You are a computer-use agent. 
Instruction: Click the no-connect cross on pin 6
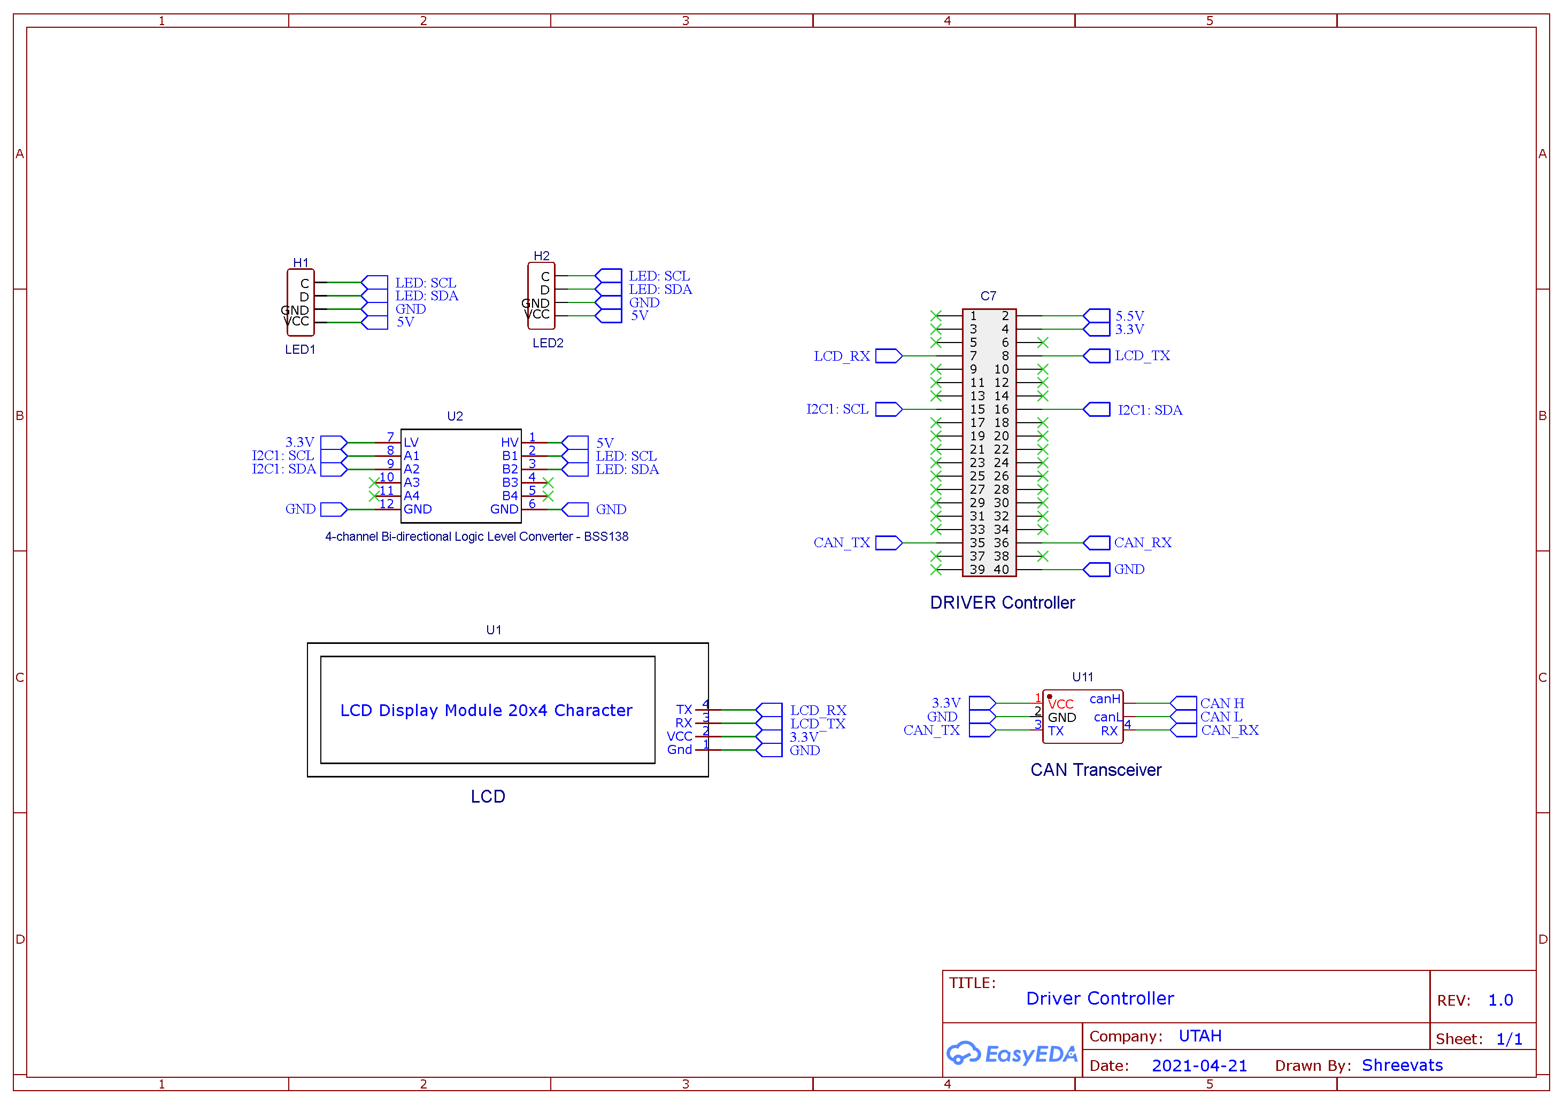[x=1043, y=342]
